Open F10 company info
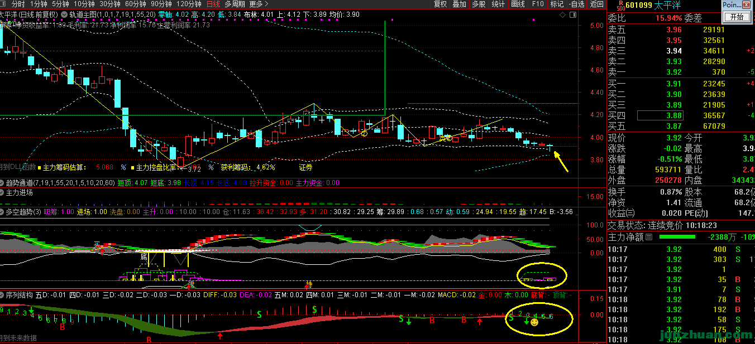The height and width of the screenshot is (344, 755). click(x=538, y=4)
